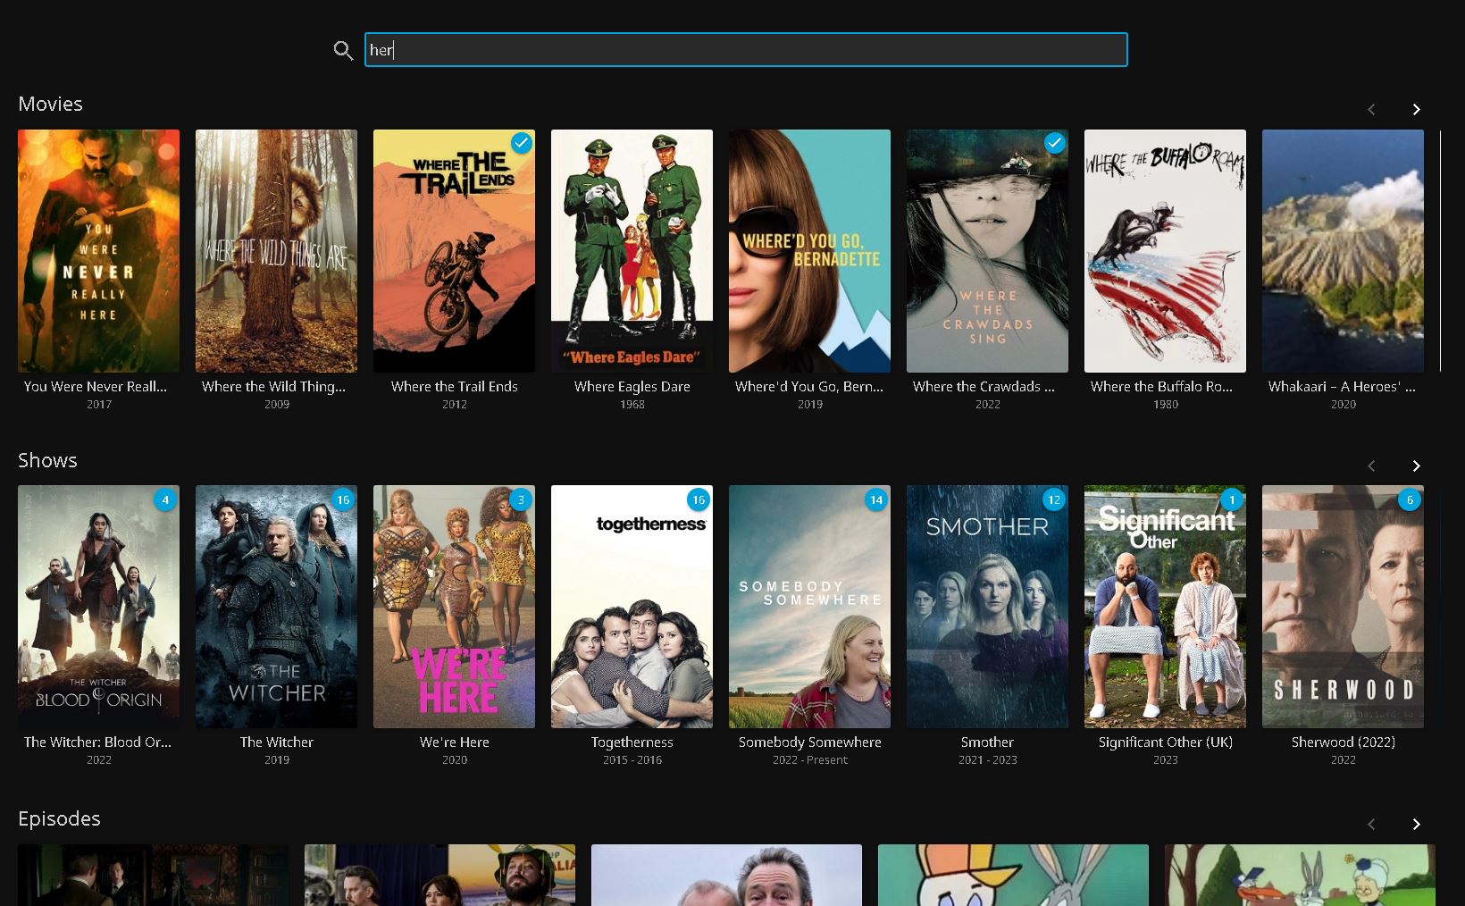Toggle watched checkmark on Where the Trail Ends
Screen dimensions: 1465x906
pyautogui.click(x=521, y=143)
